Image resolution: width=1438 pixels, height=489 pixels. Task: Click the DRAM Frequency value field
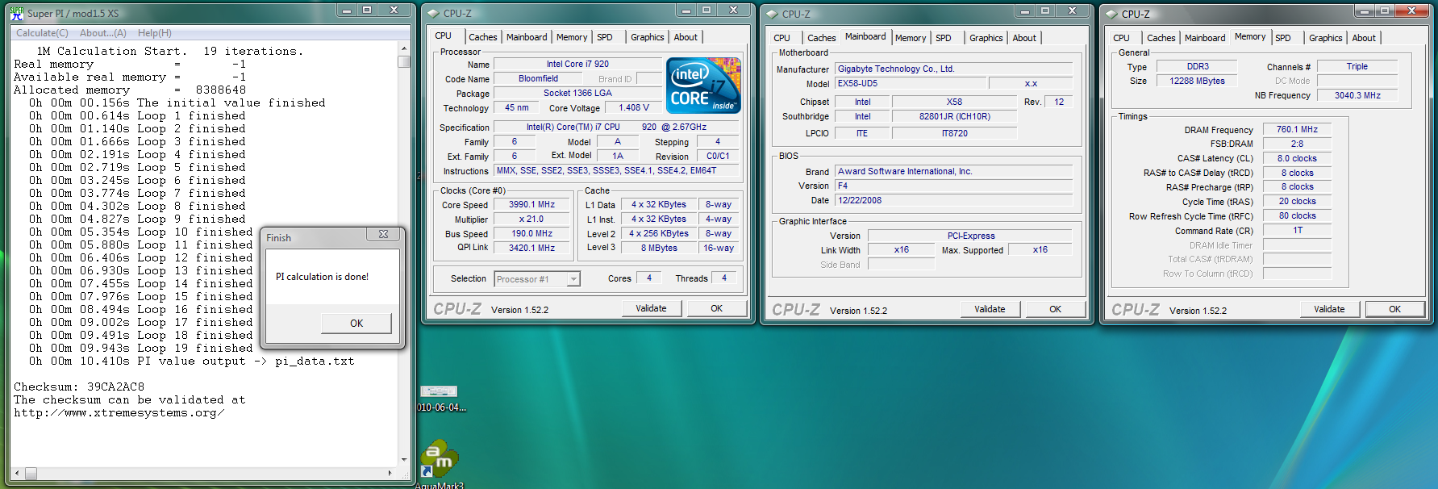1296,129
